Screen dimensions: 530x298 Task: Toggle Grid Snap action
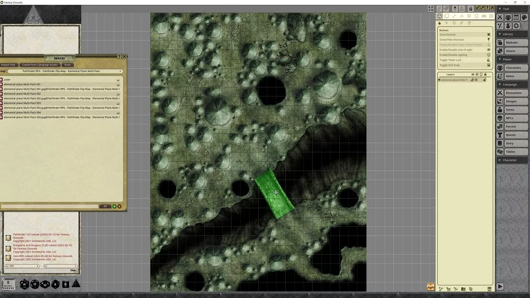(x=465, y=65)
